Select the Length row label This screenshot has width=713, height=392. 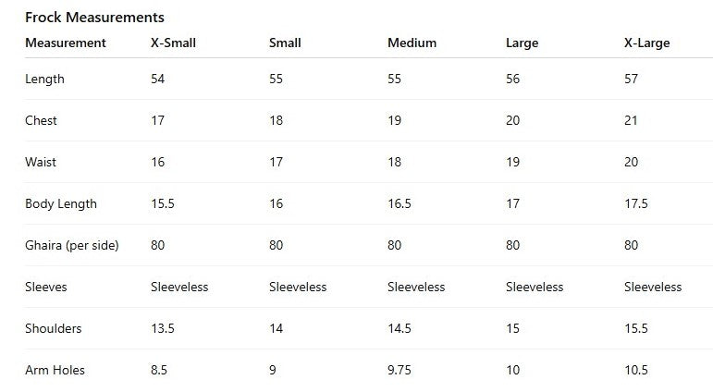tap(44, 79)
